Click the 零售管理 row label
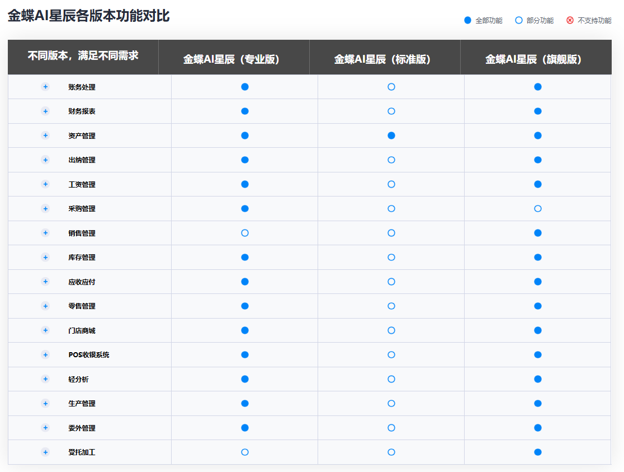This screenshot has width=624, height=472. (82, 306)
